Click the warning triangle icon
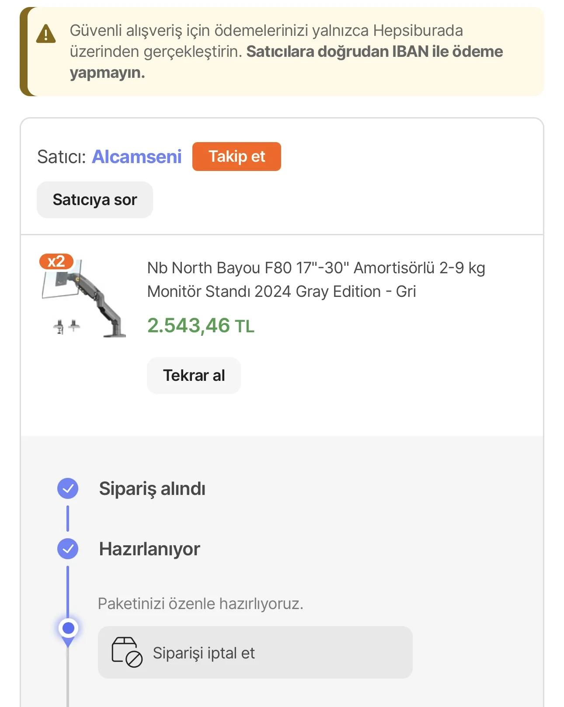 46,34
